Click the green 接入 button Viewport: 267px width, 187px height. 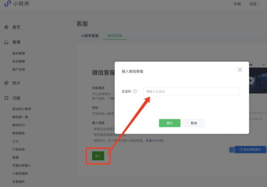pos(98,156)
